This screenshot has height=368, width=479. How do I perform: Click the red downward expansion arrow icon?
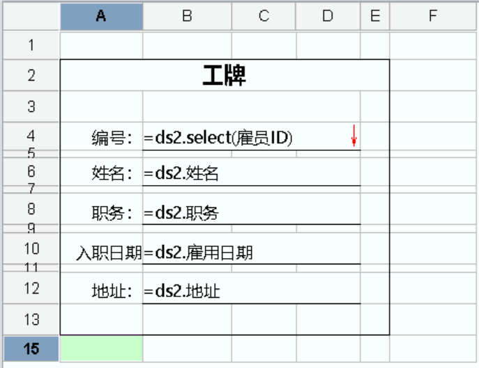(354, 136)
